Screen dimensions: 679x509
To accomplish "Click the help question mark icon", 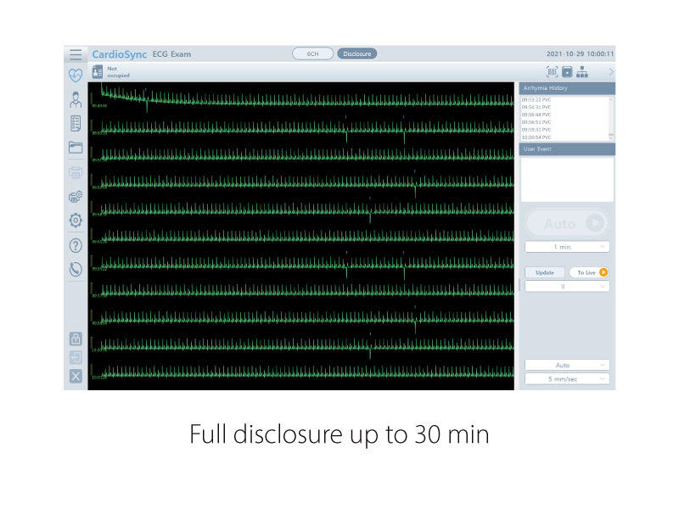I will click(x=76, y=246).
